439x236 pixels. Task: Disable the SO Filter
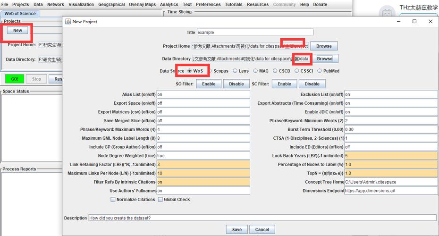(x=236, y=84)
